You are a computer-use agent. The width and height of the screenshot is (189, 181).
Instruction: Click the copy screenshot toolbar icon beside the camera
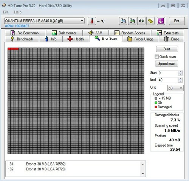pos(132,21)
